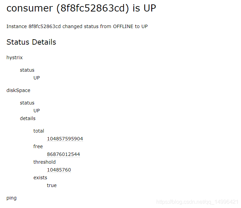
Task: Select the Status Details heading
Action: (31, 42)
